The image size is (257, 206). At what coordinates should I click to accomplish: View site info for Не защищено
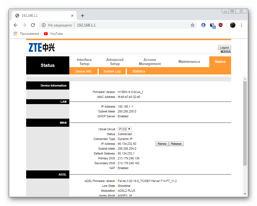point(57,25)
